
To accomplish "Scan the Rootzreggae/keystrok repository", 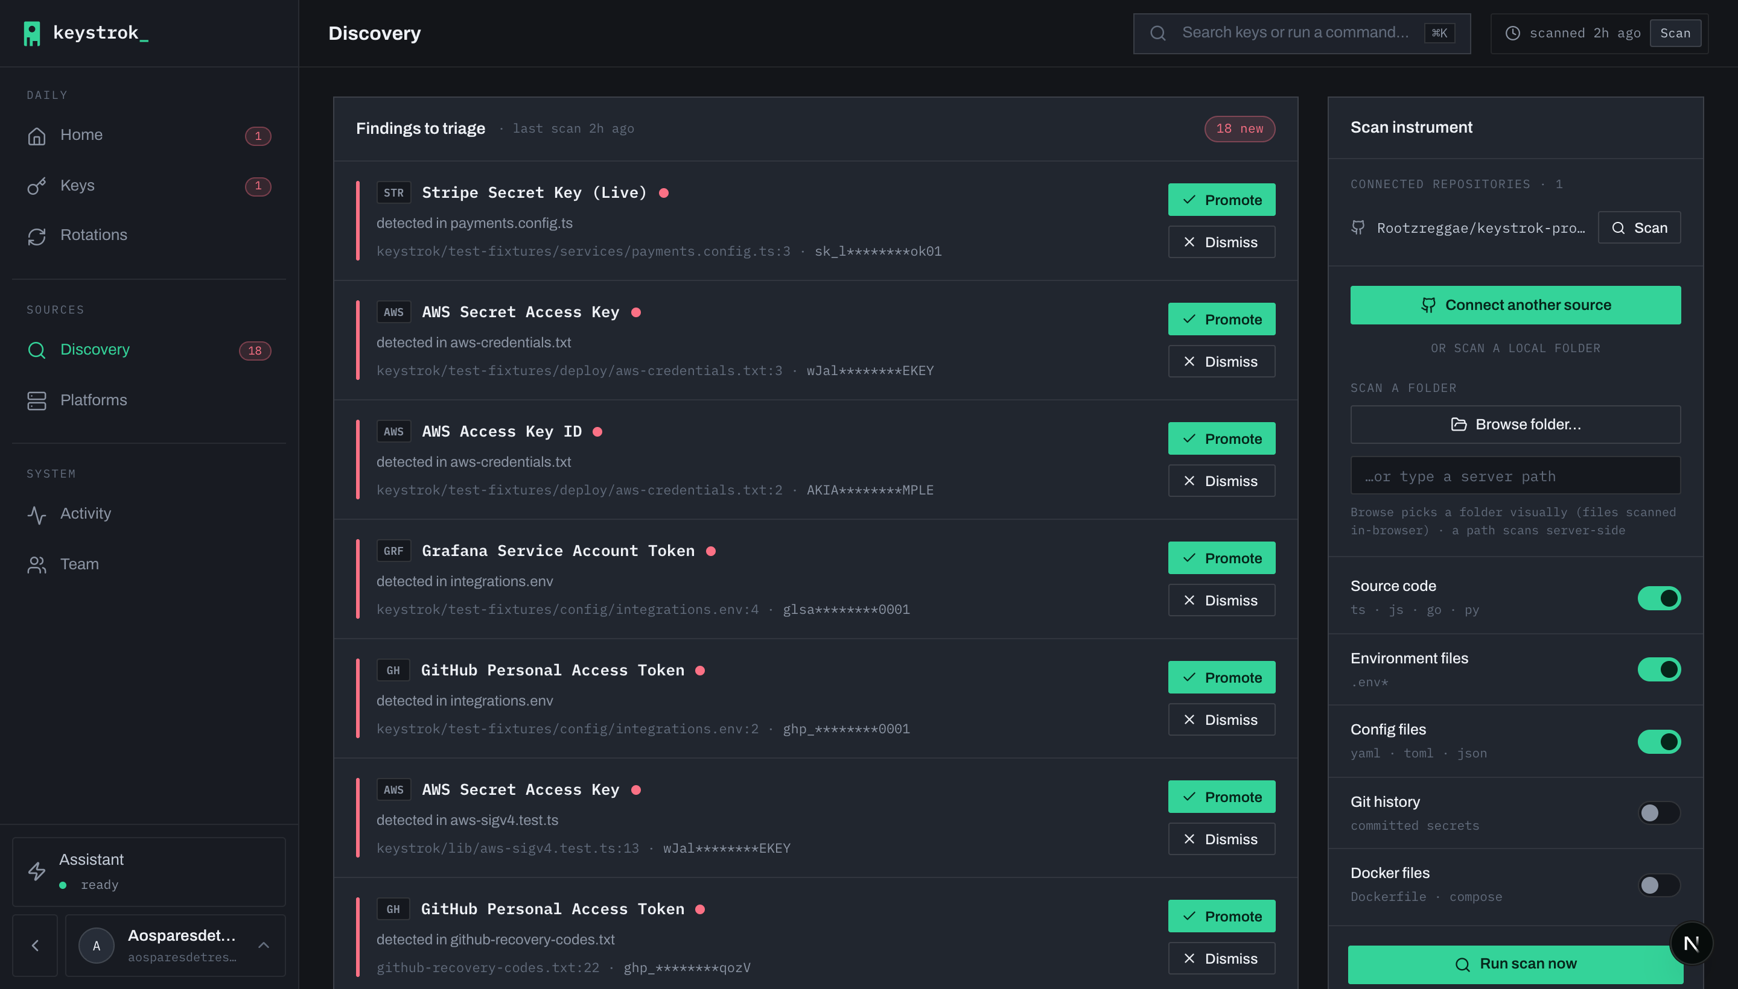I will click(1639, 227).
